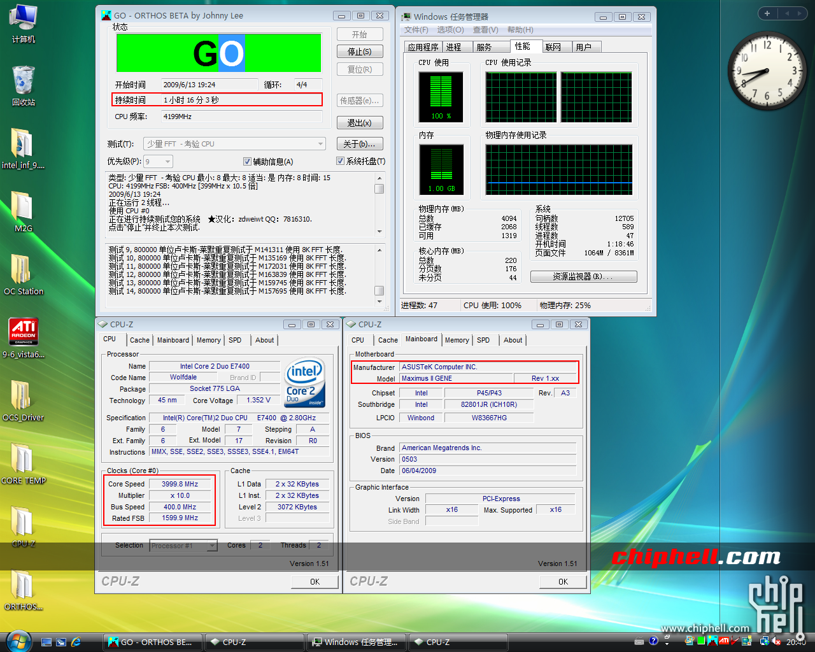Click the sidebar gadget add plus button
This screenshot has width=815, height=652.
(767, 13)
